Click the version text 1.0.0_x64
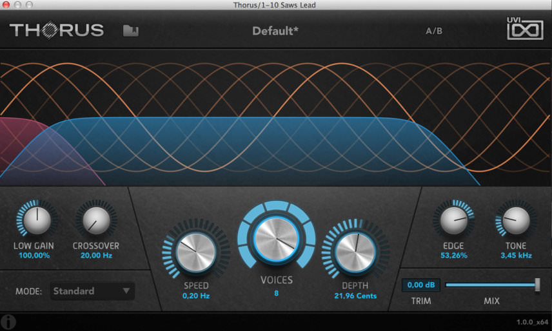 coord(532,322)
